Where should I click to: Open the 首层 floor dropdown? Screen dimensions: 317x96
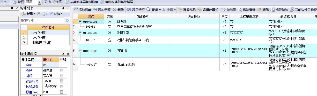pos(39,2)
